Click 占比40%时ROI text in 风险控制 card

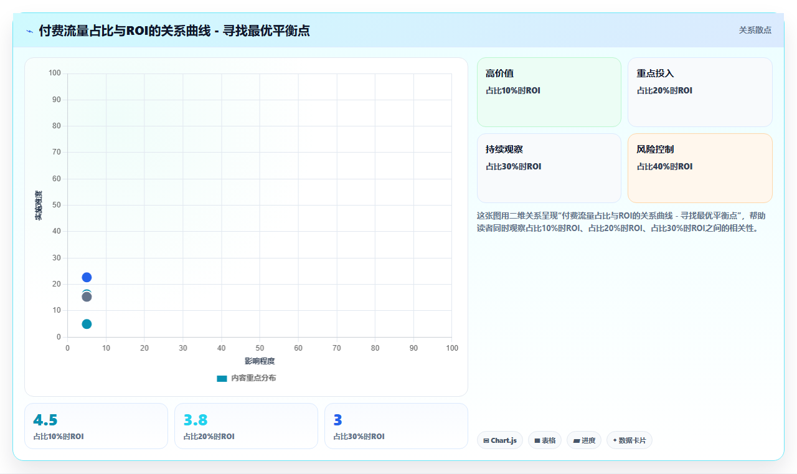coord(664,166)
